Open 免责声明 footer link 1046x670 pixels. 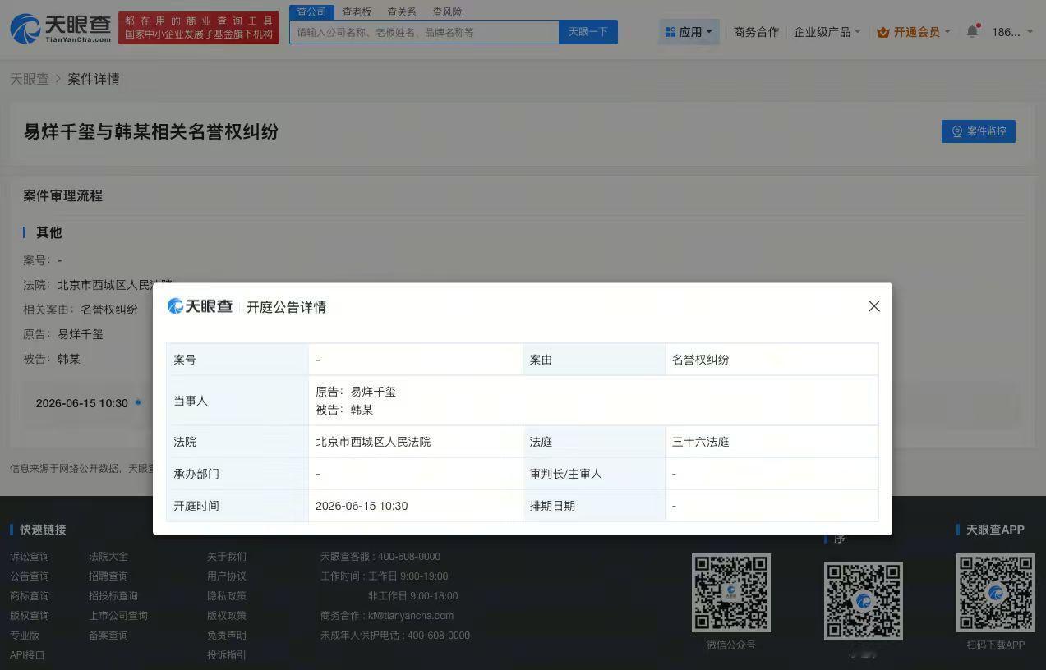227,636
